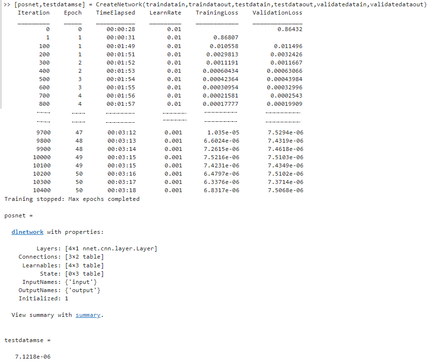
Task: Click the ValidationLoss column header
Action: (277, 13)
